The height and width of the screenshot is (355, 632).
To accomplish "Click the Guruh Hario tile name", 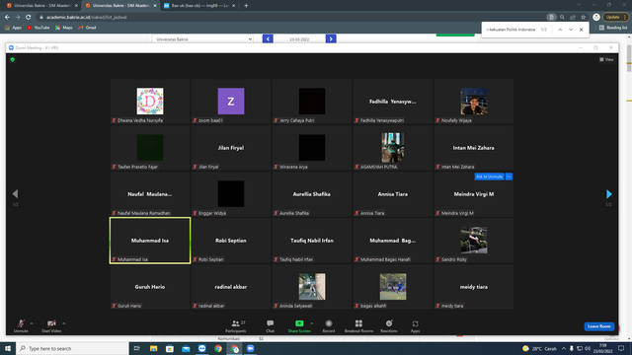I will pyautogui.click(x=150, y=287).
